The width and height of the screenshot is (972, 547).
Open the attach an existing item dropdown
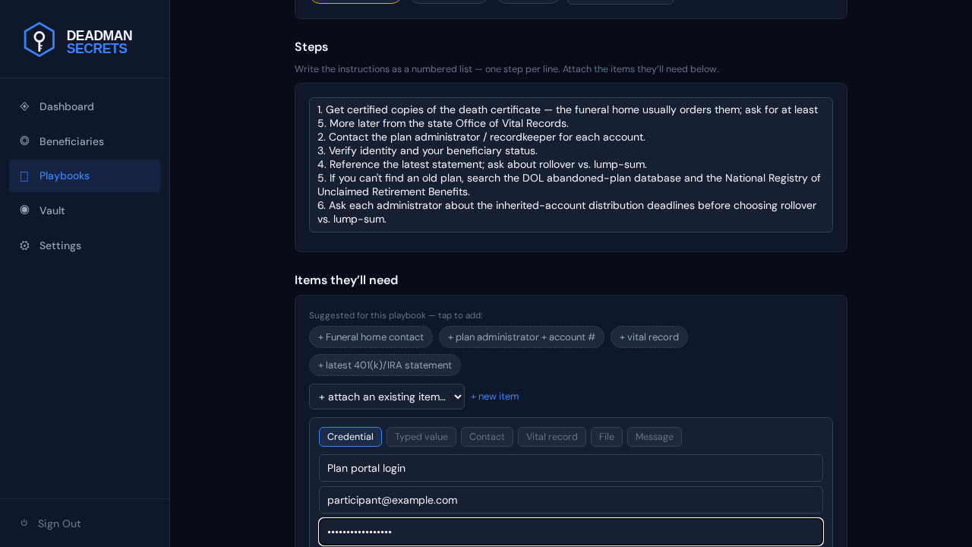click(387, 397)
